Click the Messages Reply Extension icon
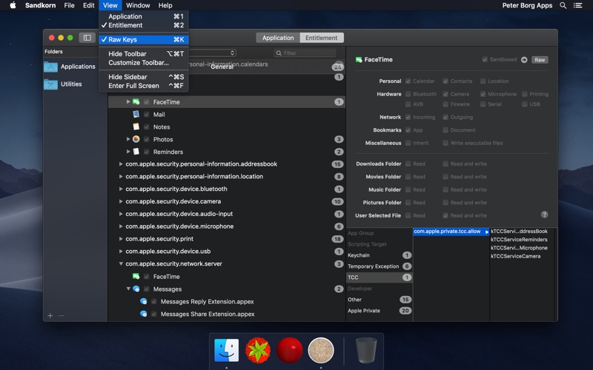Viewport: 593px width, 370px height. pos(143,301)
